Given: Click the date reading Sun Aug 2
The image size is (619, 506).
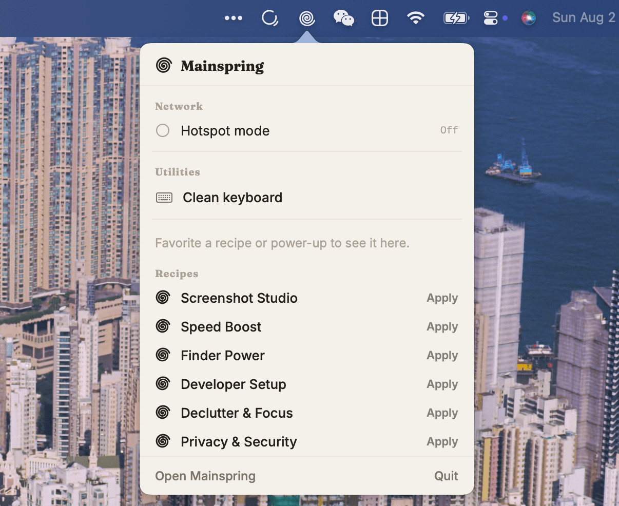Looking at the screenshot, I should [x=584, y=18].
